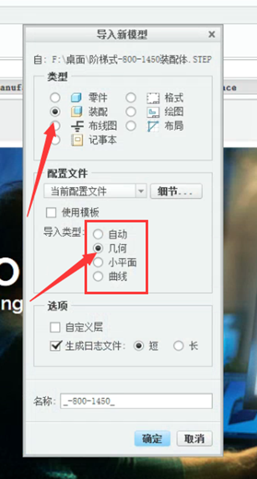The image size is (257, 479).
Task: Click the 零件 part cube icon
Action: coord(76,98)
